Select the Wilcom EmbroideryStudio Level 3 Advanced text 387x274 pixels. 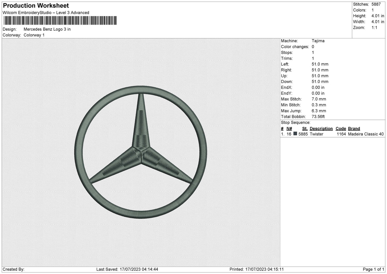coord(46,13)
